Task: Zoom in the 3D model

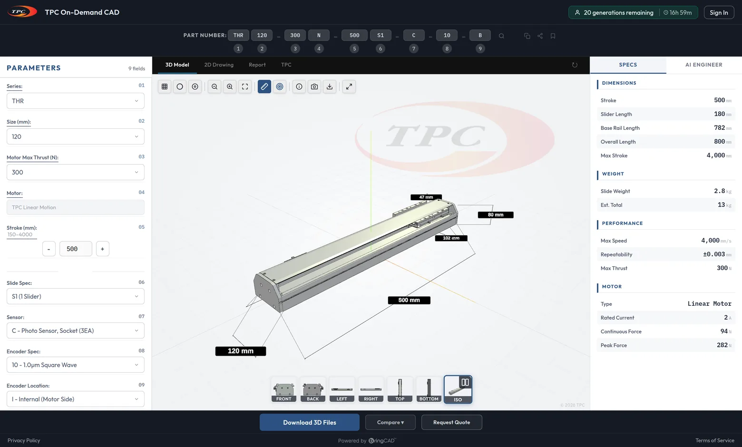Action: click(x=230, y=87)
